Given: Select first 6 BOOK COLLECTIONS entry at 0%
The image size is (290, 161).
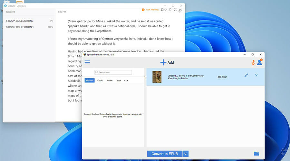Looking at the screenshot, I should (29, 21).
